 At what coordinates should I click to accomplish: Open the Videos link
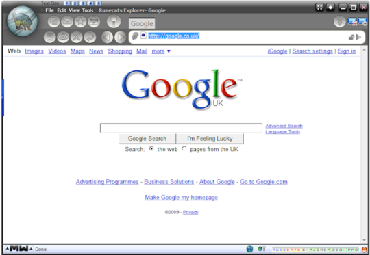[57, 51]
